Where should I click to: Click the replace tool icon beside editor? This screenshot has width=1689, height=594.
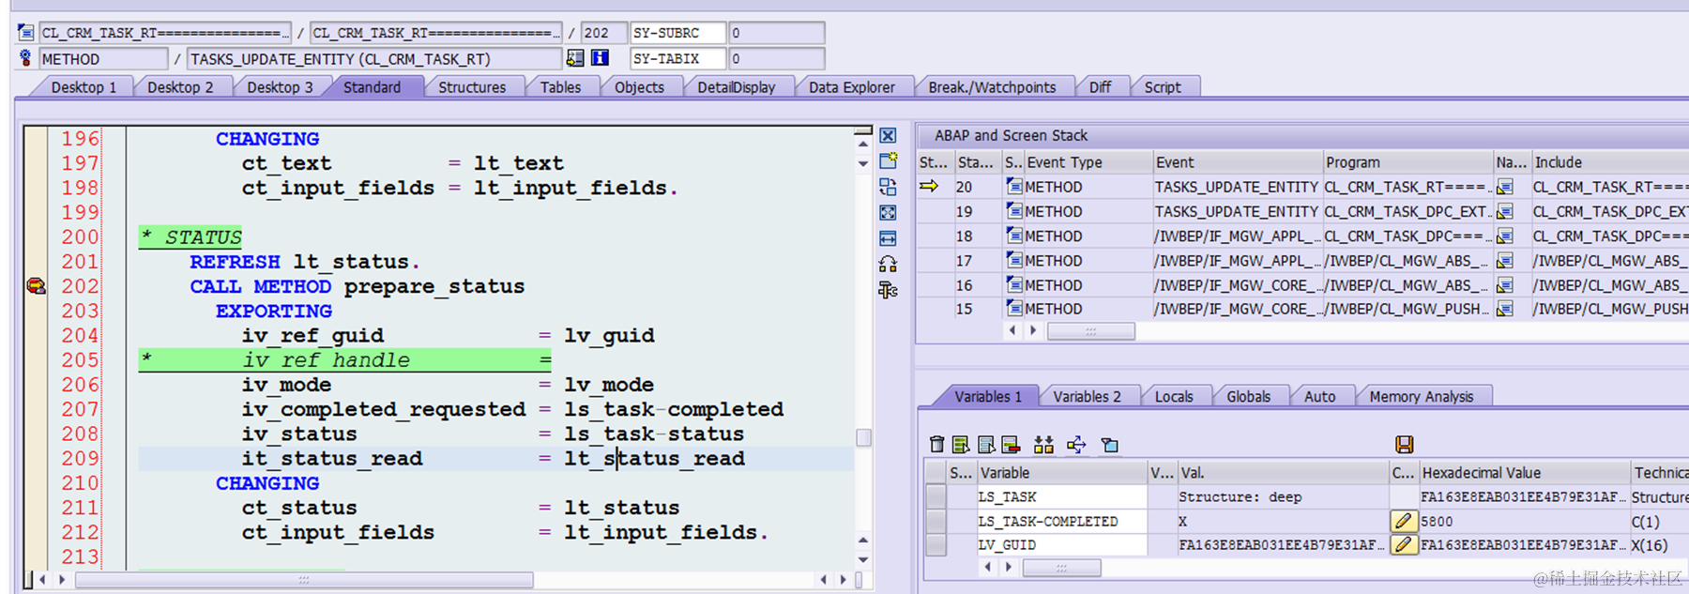(x=888, y=186)
